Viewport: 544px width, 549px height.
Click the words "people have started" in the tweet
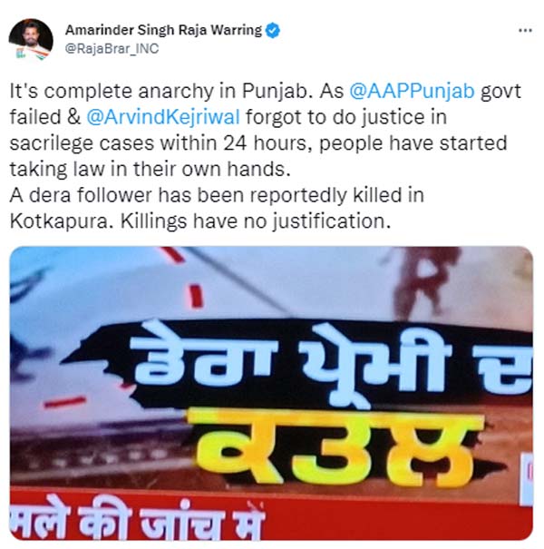tap(413, 143)
